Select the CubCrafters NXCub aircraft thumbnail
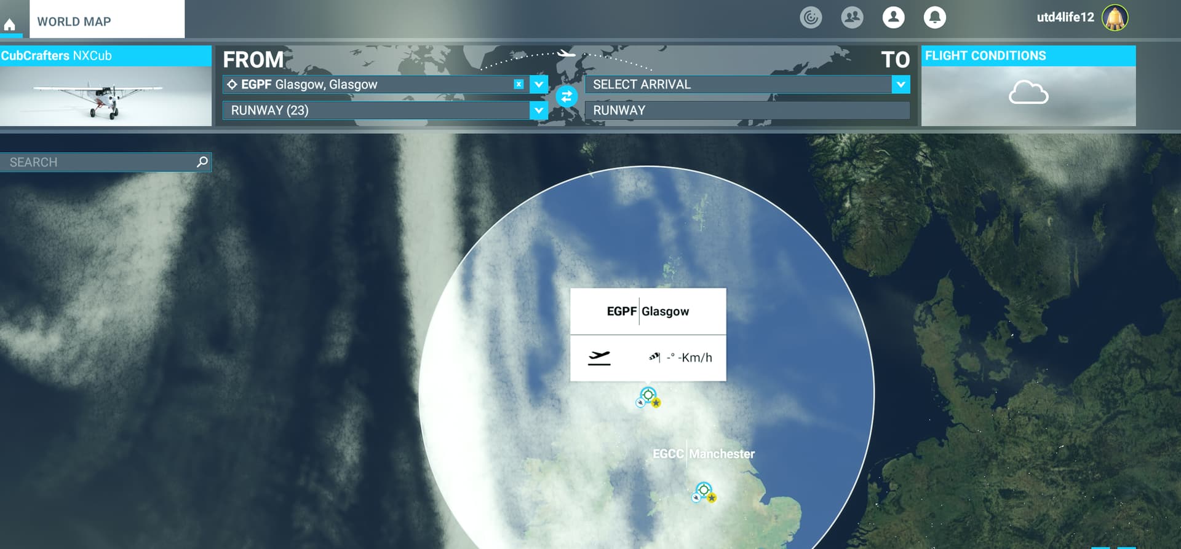 [105, 96]
